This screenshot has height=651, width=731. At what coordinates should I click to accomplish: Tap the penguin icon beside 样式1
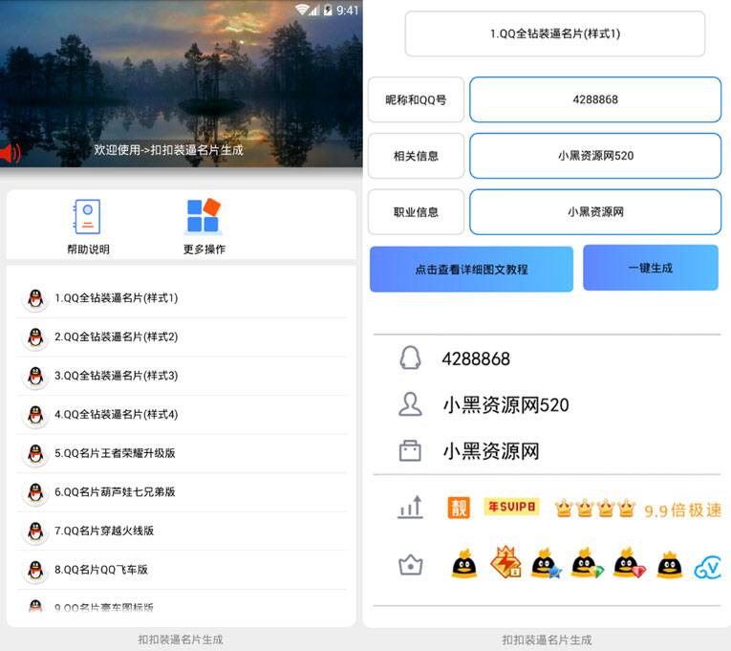35,298
